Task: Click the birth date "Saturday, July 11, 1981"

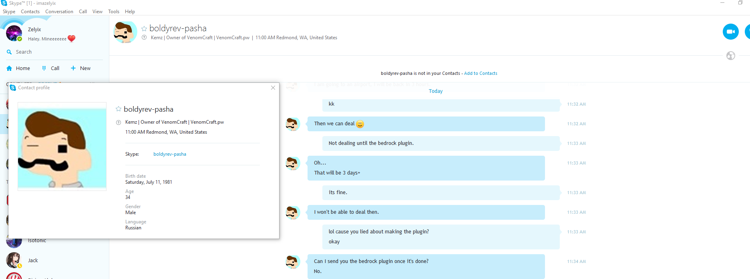Action: 149,182
